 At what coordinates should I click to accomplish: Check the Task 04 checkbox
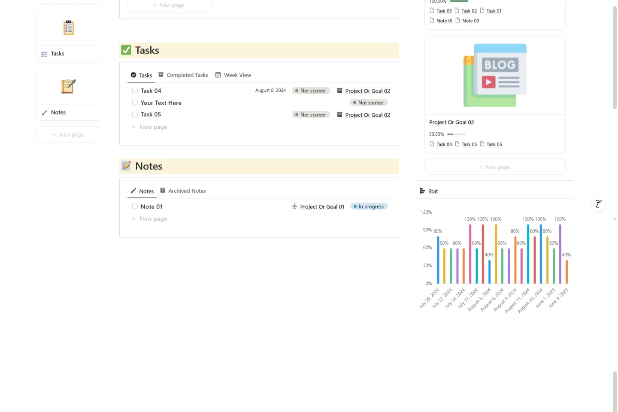click(135, 91)
